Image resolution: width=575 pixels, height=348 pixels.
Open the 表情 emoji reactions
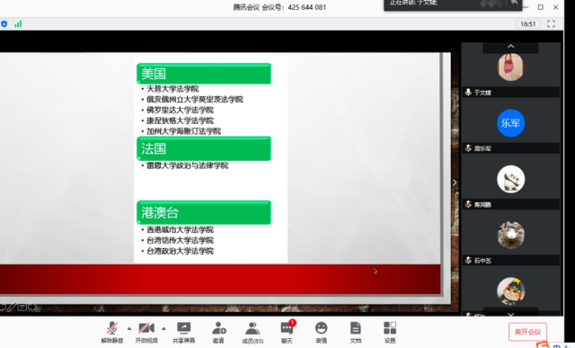pos(322,332)
